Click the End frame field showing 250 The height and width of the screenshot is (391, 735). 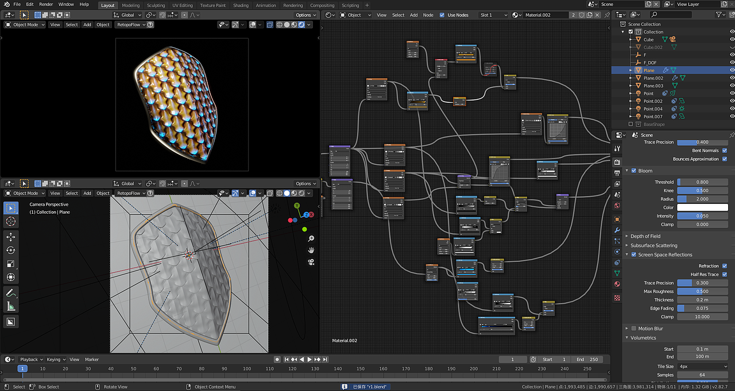tap(588, 359)
